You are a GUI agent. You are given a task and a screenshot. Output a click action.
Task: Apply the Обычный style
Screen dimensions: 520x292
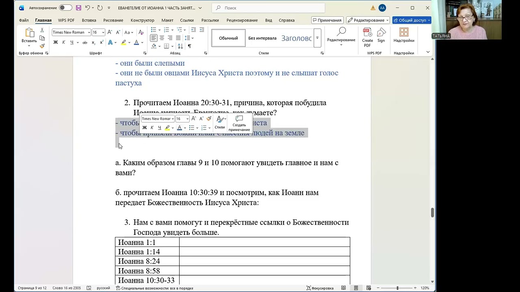point(228,38)
